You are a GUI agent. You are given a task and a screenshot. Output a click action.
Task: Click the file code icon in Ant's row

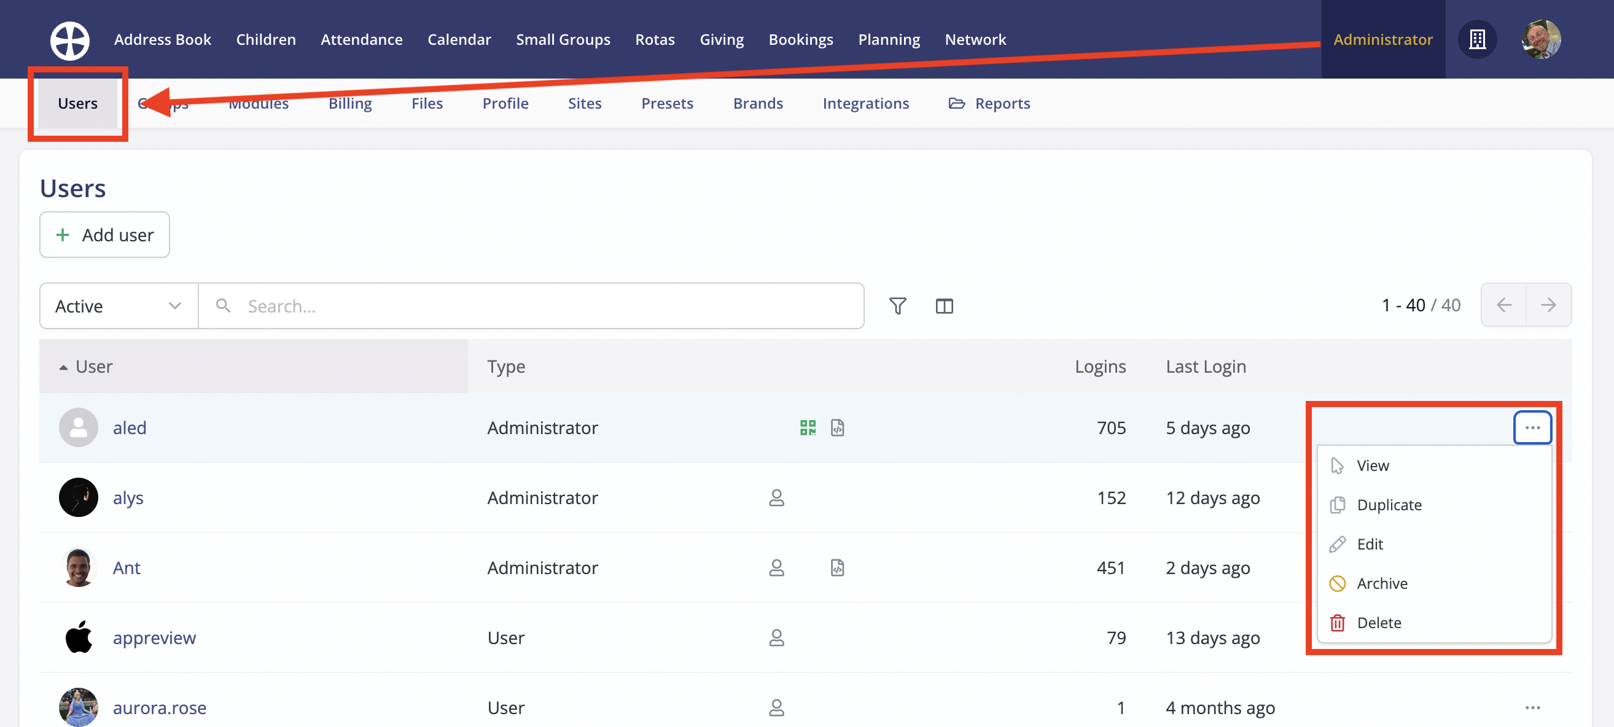(x=837, y=567)
